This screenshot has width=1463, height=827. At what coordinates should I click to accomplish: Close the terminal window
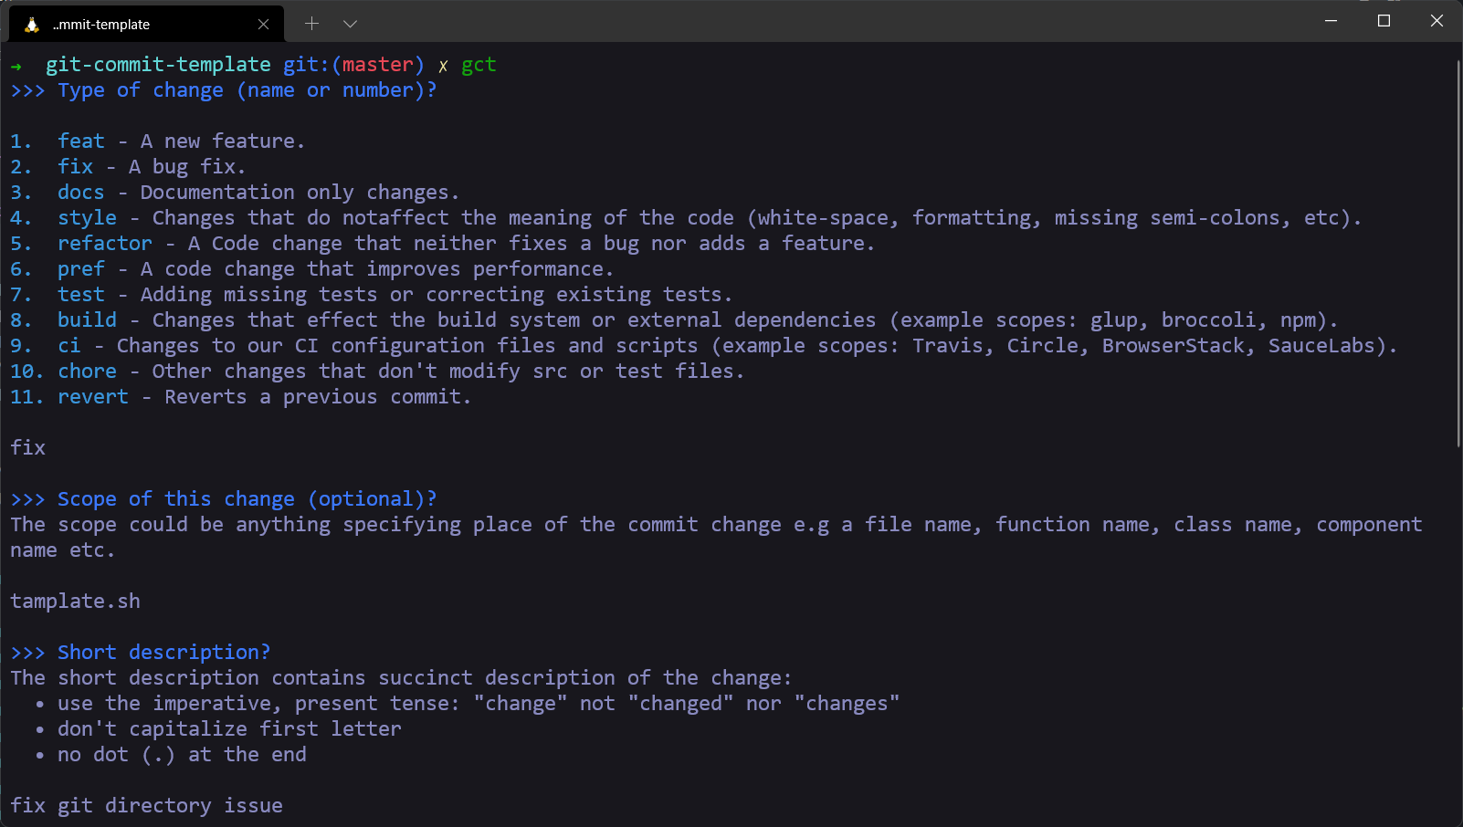[1437, 21]
